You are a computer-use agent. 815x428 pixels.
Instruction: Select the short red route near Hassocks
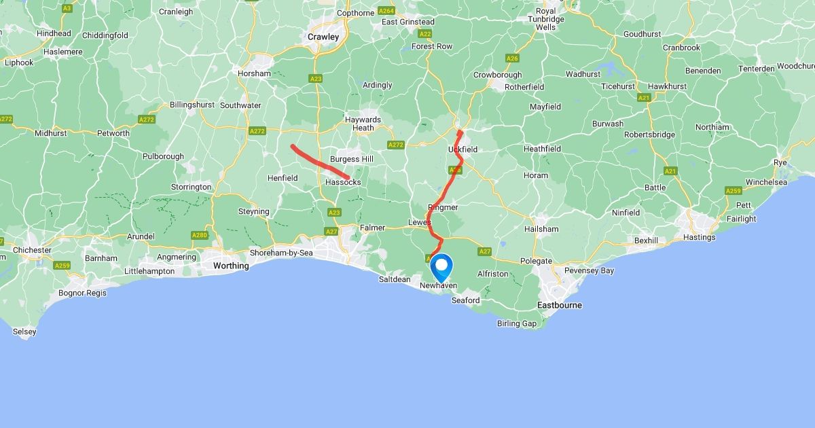coord(319,162)
